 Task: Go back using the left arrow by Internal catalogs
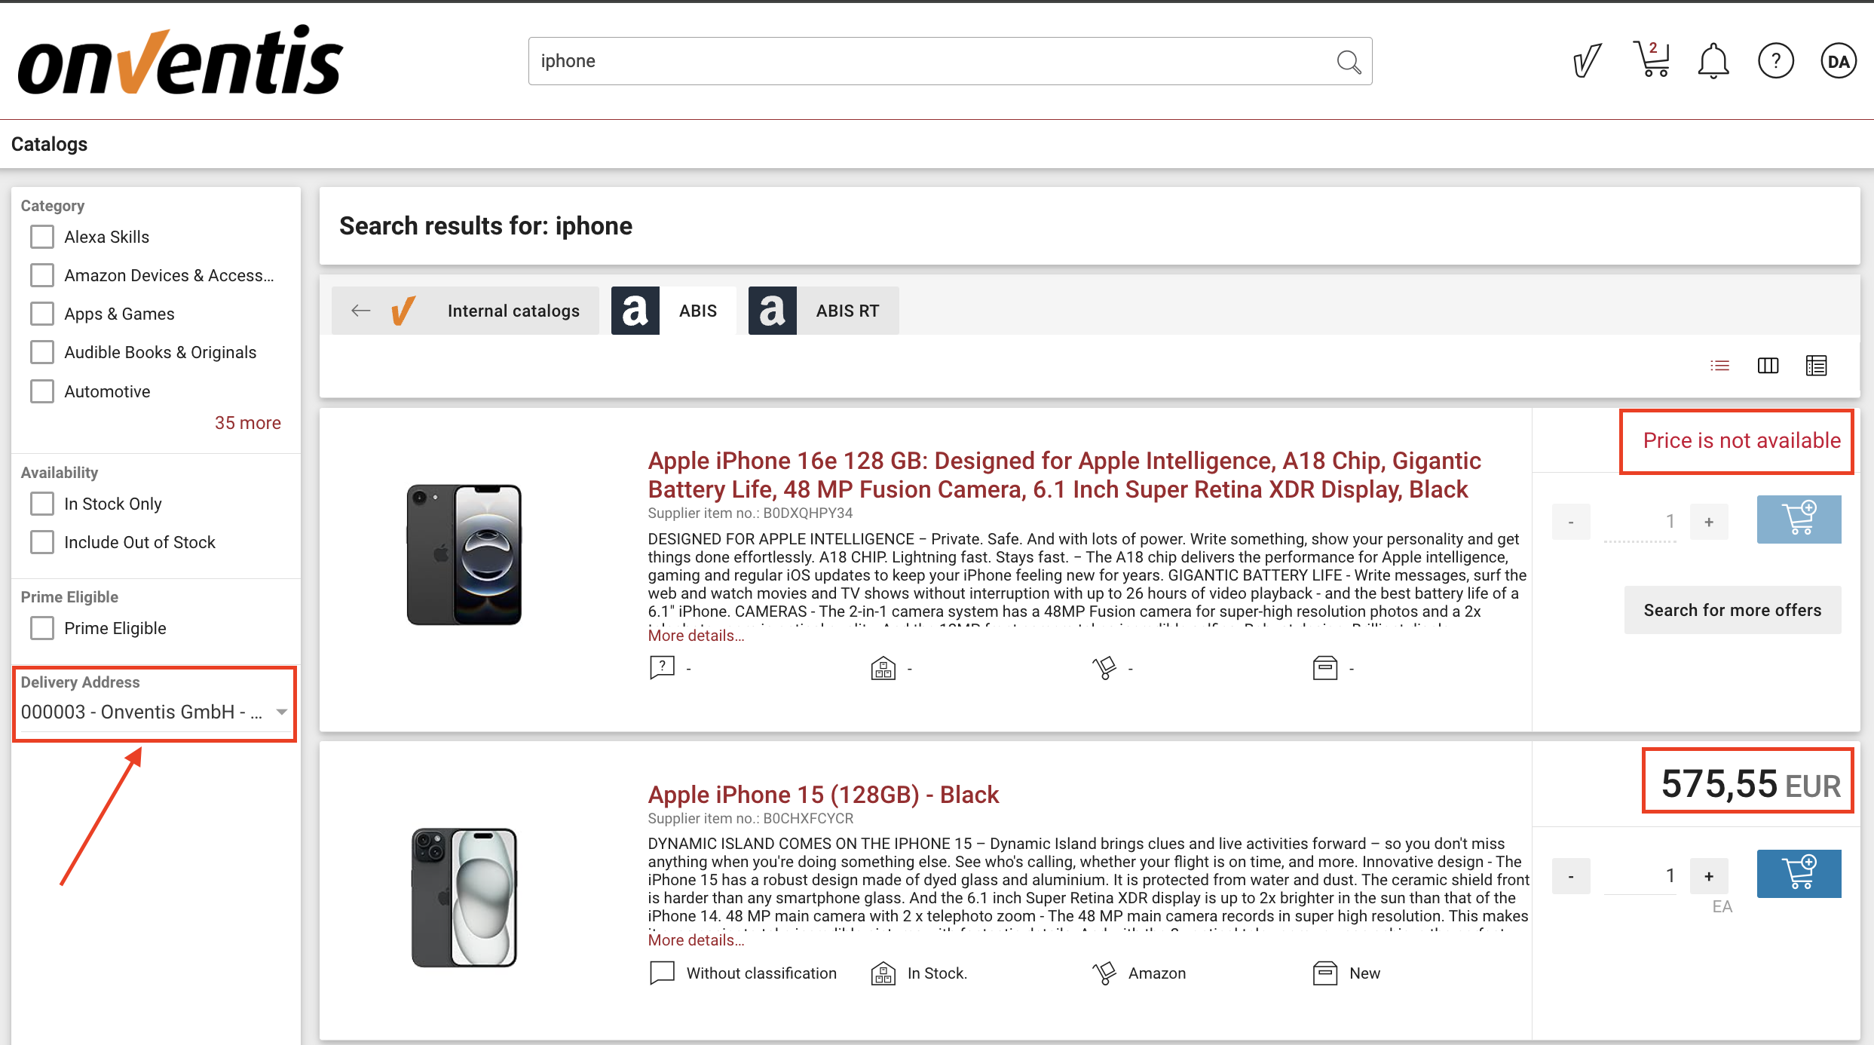pyautogui.click(x=360, y=310)
